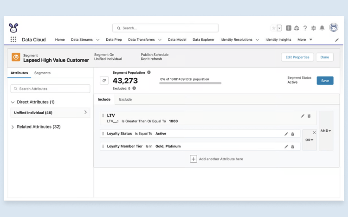This screenshot has height=217, width=348.
Task: Open the Data Model tab
Action: pyautogui.click(x=177, y=39)
